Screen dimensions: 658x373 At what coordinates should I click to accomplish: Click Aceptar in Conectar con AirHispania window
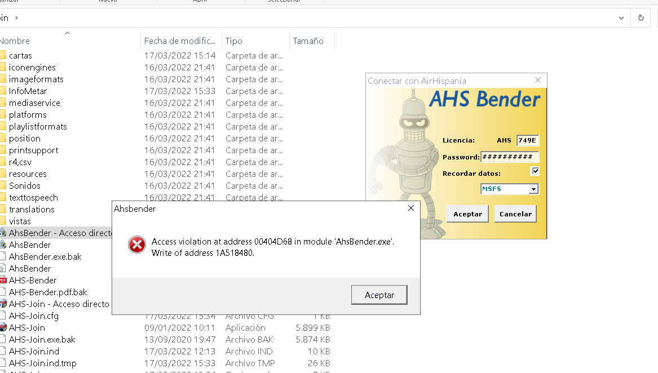coord(467,214)
